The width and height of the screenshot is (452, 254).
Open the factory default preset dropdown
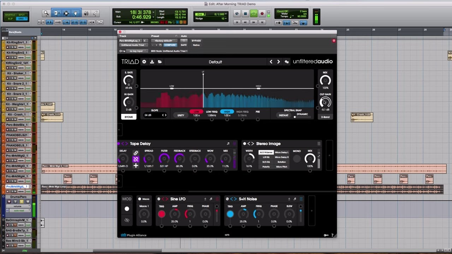pos(164,41)
